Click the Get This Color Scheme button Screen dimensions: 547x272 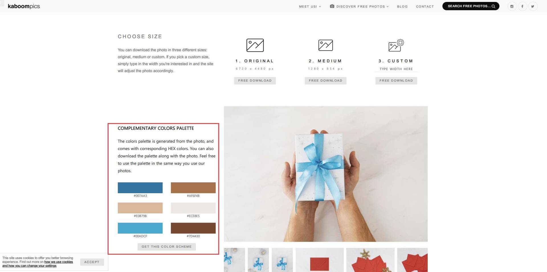tap(167, 247)
